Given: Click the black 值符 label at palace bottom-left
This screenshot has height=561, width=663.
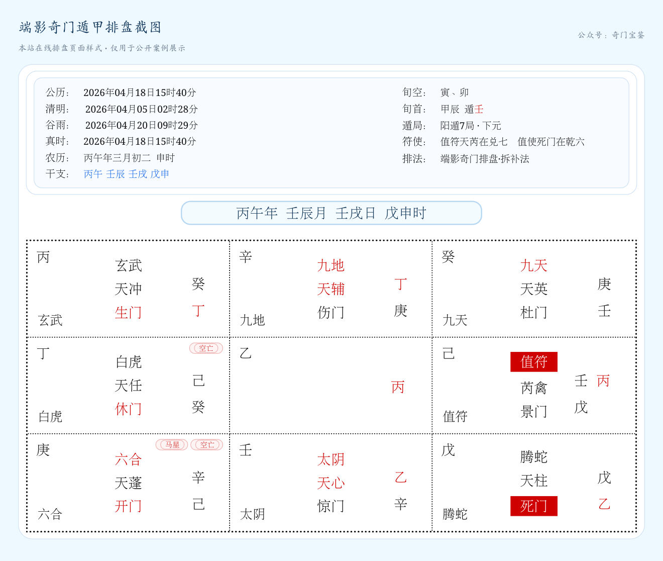Looking at the screenshot, I should coord(455,417).
